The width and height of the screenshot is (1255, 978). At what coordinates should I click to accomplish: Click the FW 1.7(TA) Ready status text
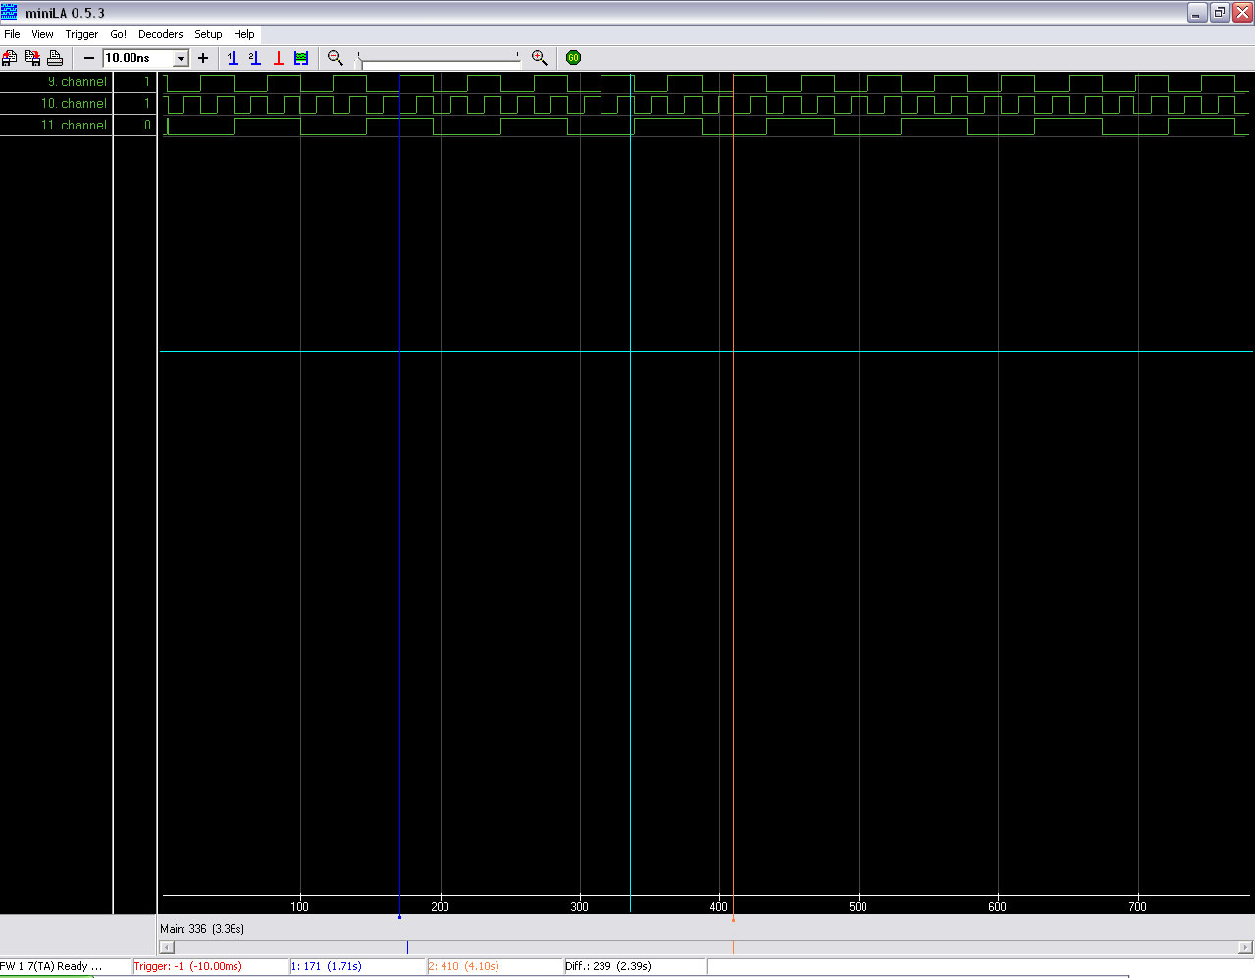(x=51, y=966)
